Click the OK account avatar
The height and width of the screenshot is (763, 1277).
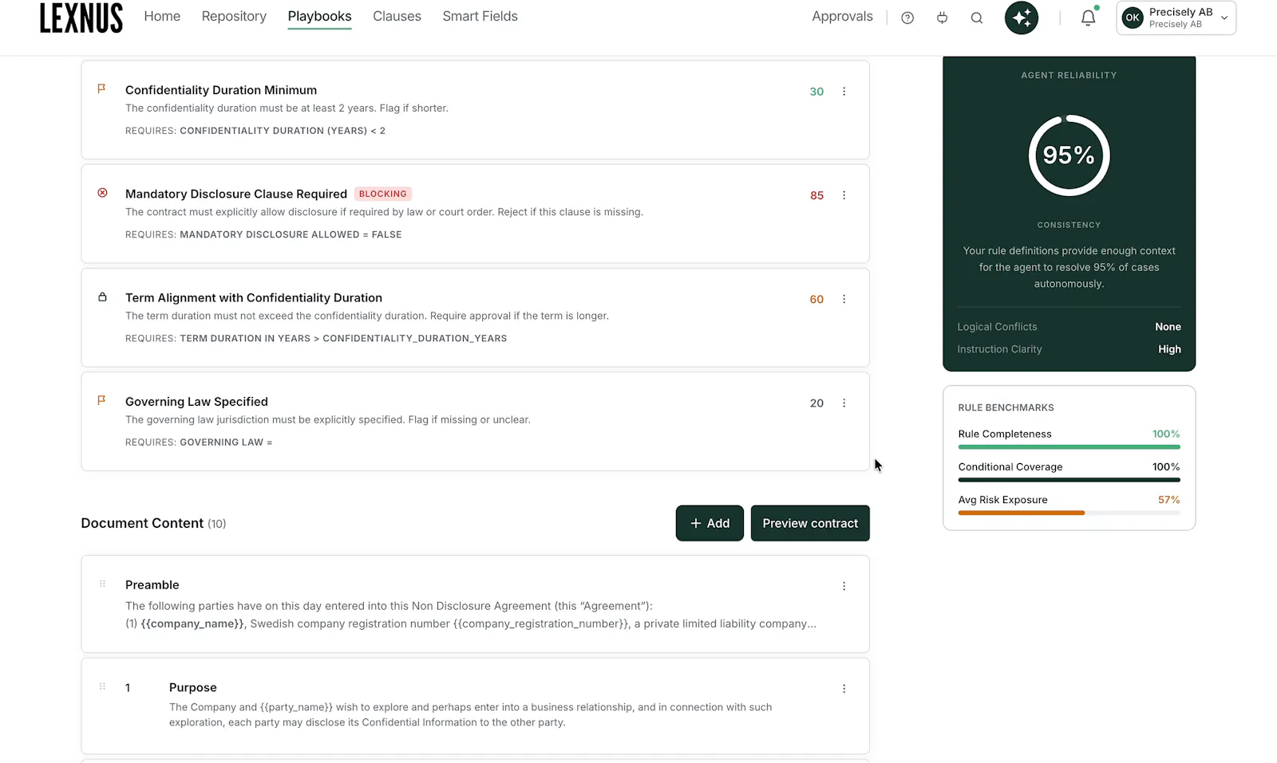coord(1133,18)
